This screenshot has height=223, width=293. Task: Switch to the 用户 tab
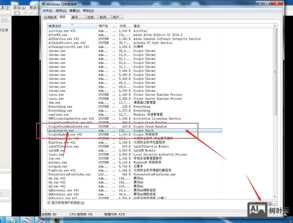click(116, 17)
